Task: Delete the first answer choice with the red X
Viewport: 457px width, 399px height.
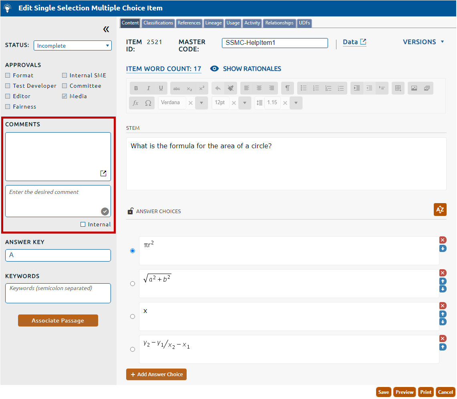Action: pos(443,240)
